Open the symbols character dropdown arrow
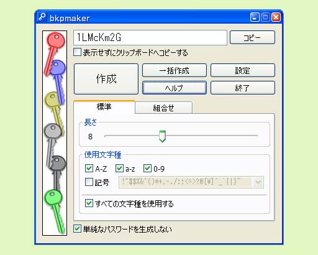Image resolution: width=318 pixels, height=255 pixels. [258, 182]
